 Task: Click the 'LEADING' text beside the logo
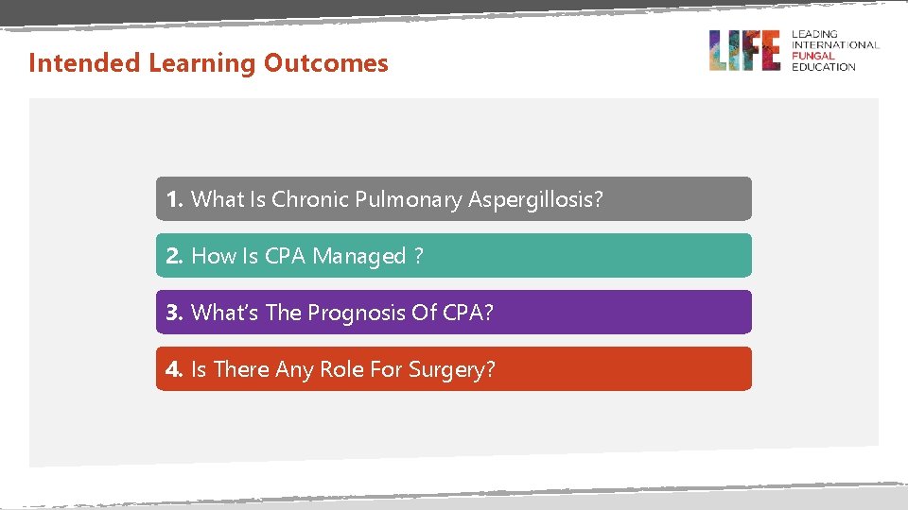coord(814,34)
